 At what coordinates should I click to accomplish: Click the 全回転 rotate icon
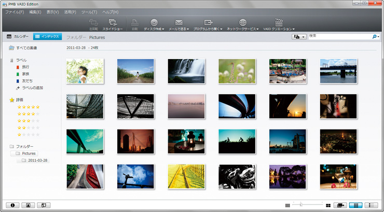point(94,23)
